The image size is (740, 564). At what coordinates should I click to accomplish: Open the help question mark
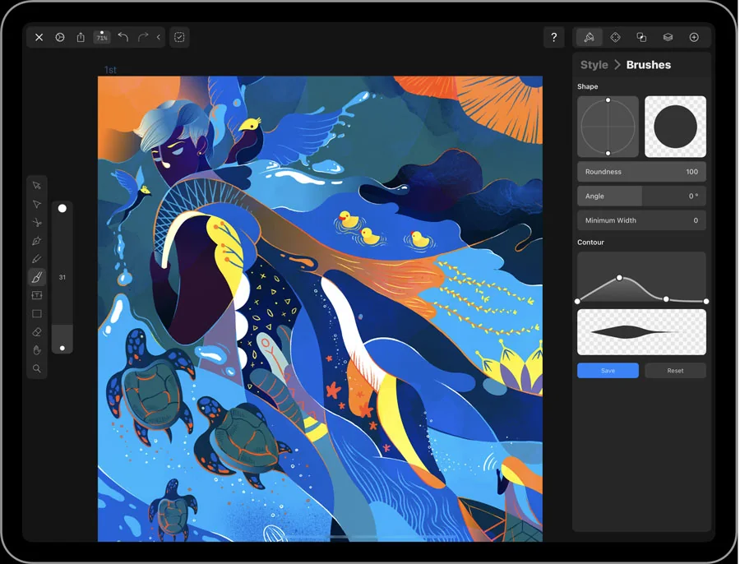(x=554, y=37)
